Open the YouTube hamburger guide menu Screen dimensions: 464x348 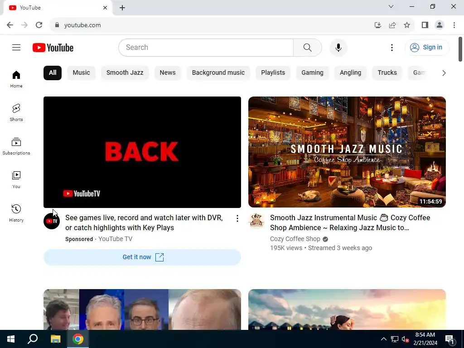click(16, 47)
